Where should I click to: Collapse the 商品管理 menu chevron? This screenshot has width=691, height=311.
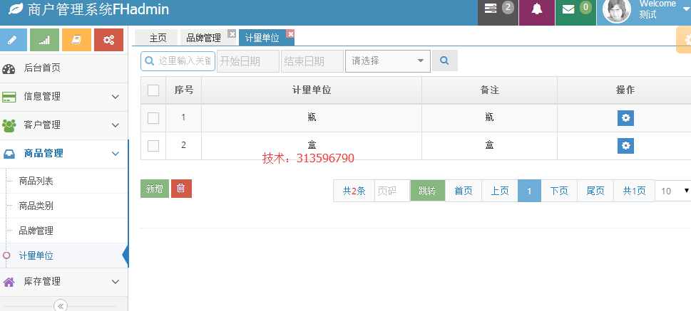coord(116,154)
